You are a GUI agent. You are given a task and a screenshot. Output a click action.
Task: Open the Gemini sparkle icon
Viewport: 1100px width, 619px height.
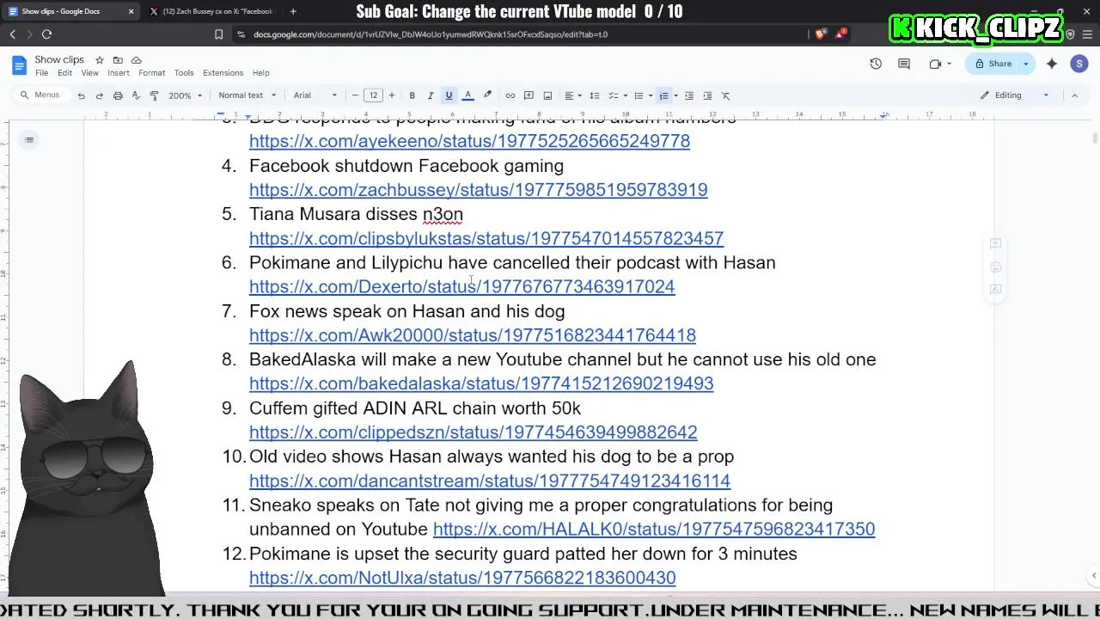pos(1052,64)
